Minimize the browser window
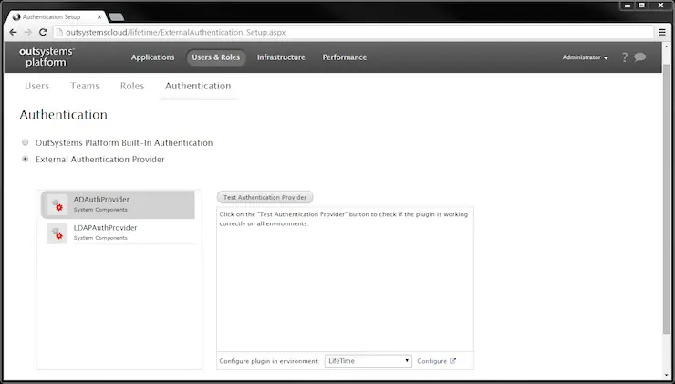675x384 pixels. coord(628,5)
